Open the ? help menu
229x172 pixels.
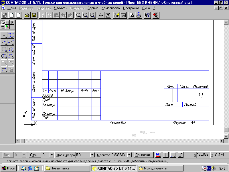(154, 8)
